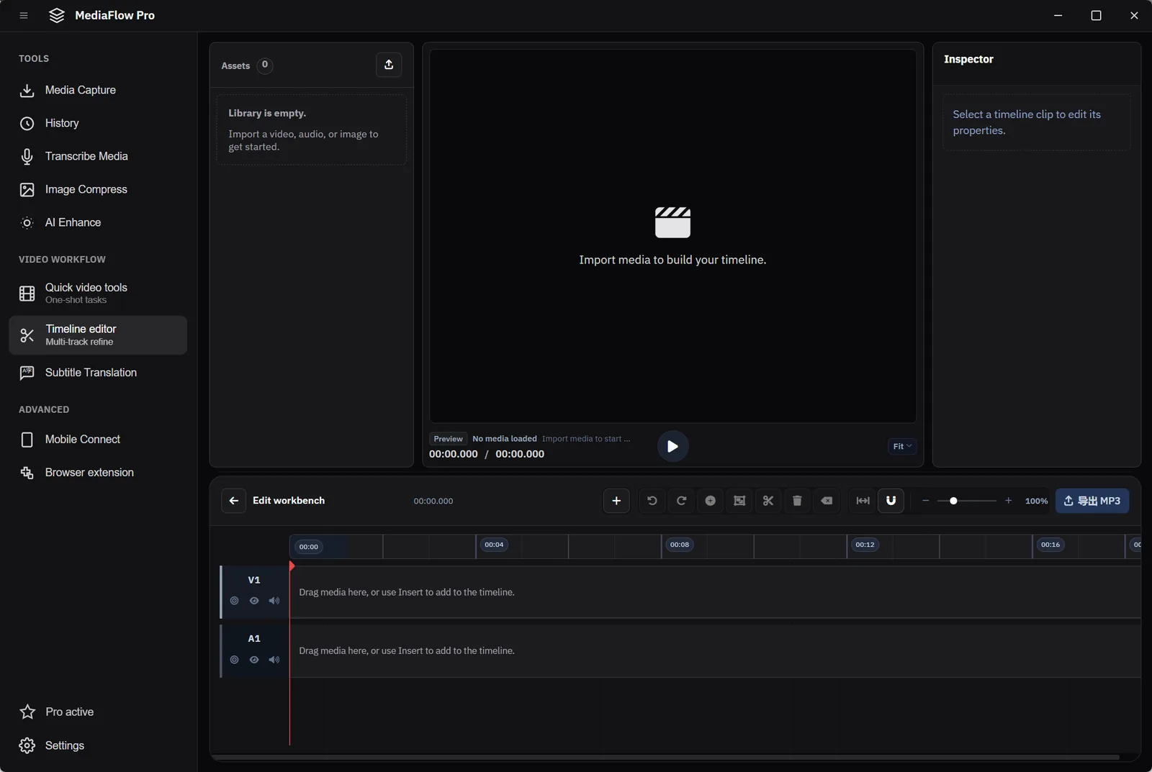Click the clapperboard icon in the preview
The width and height of the screenshot is (1152, 772).
[x=672, y=222]
